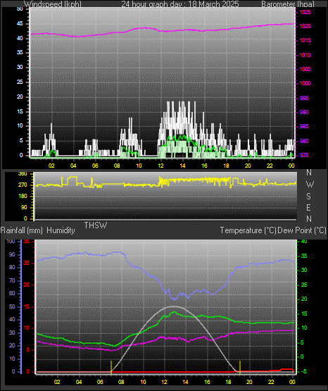The width and height of the screenshot is (328, 391).
Task: Select the 35 value on windspeed axis
Action: [x=20, y=52]
